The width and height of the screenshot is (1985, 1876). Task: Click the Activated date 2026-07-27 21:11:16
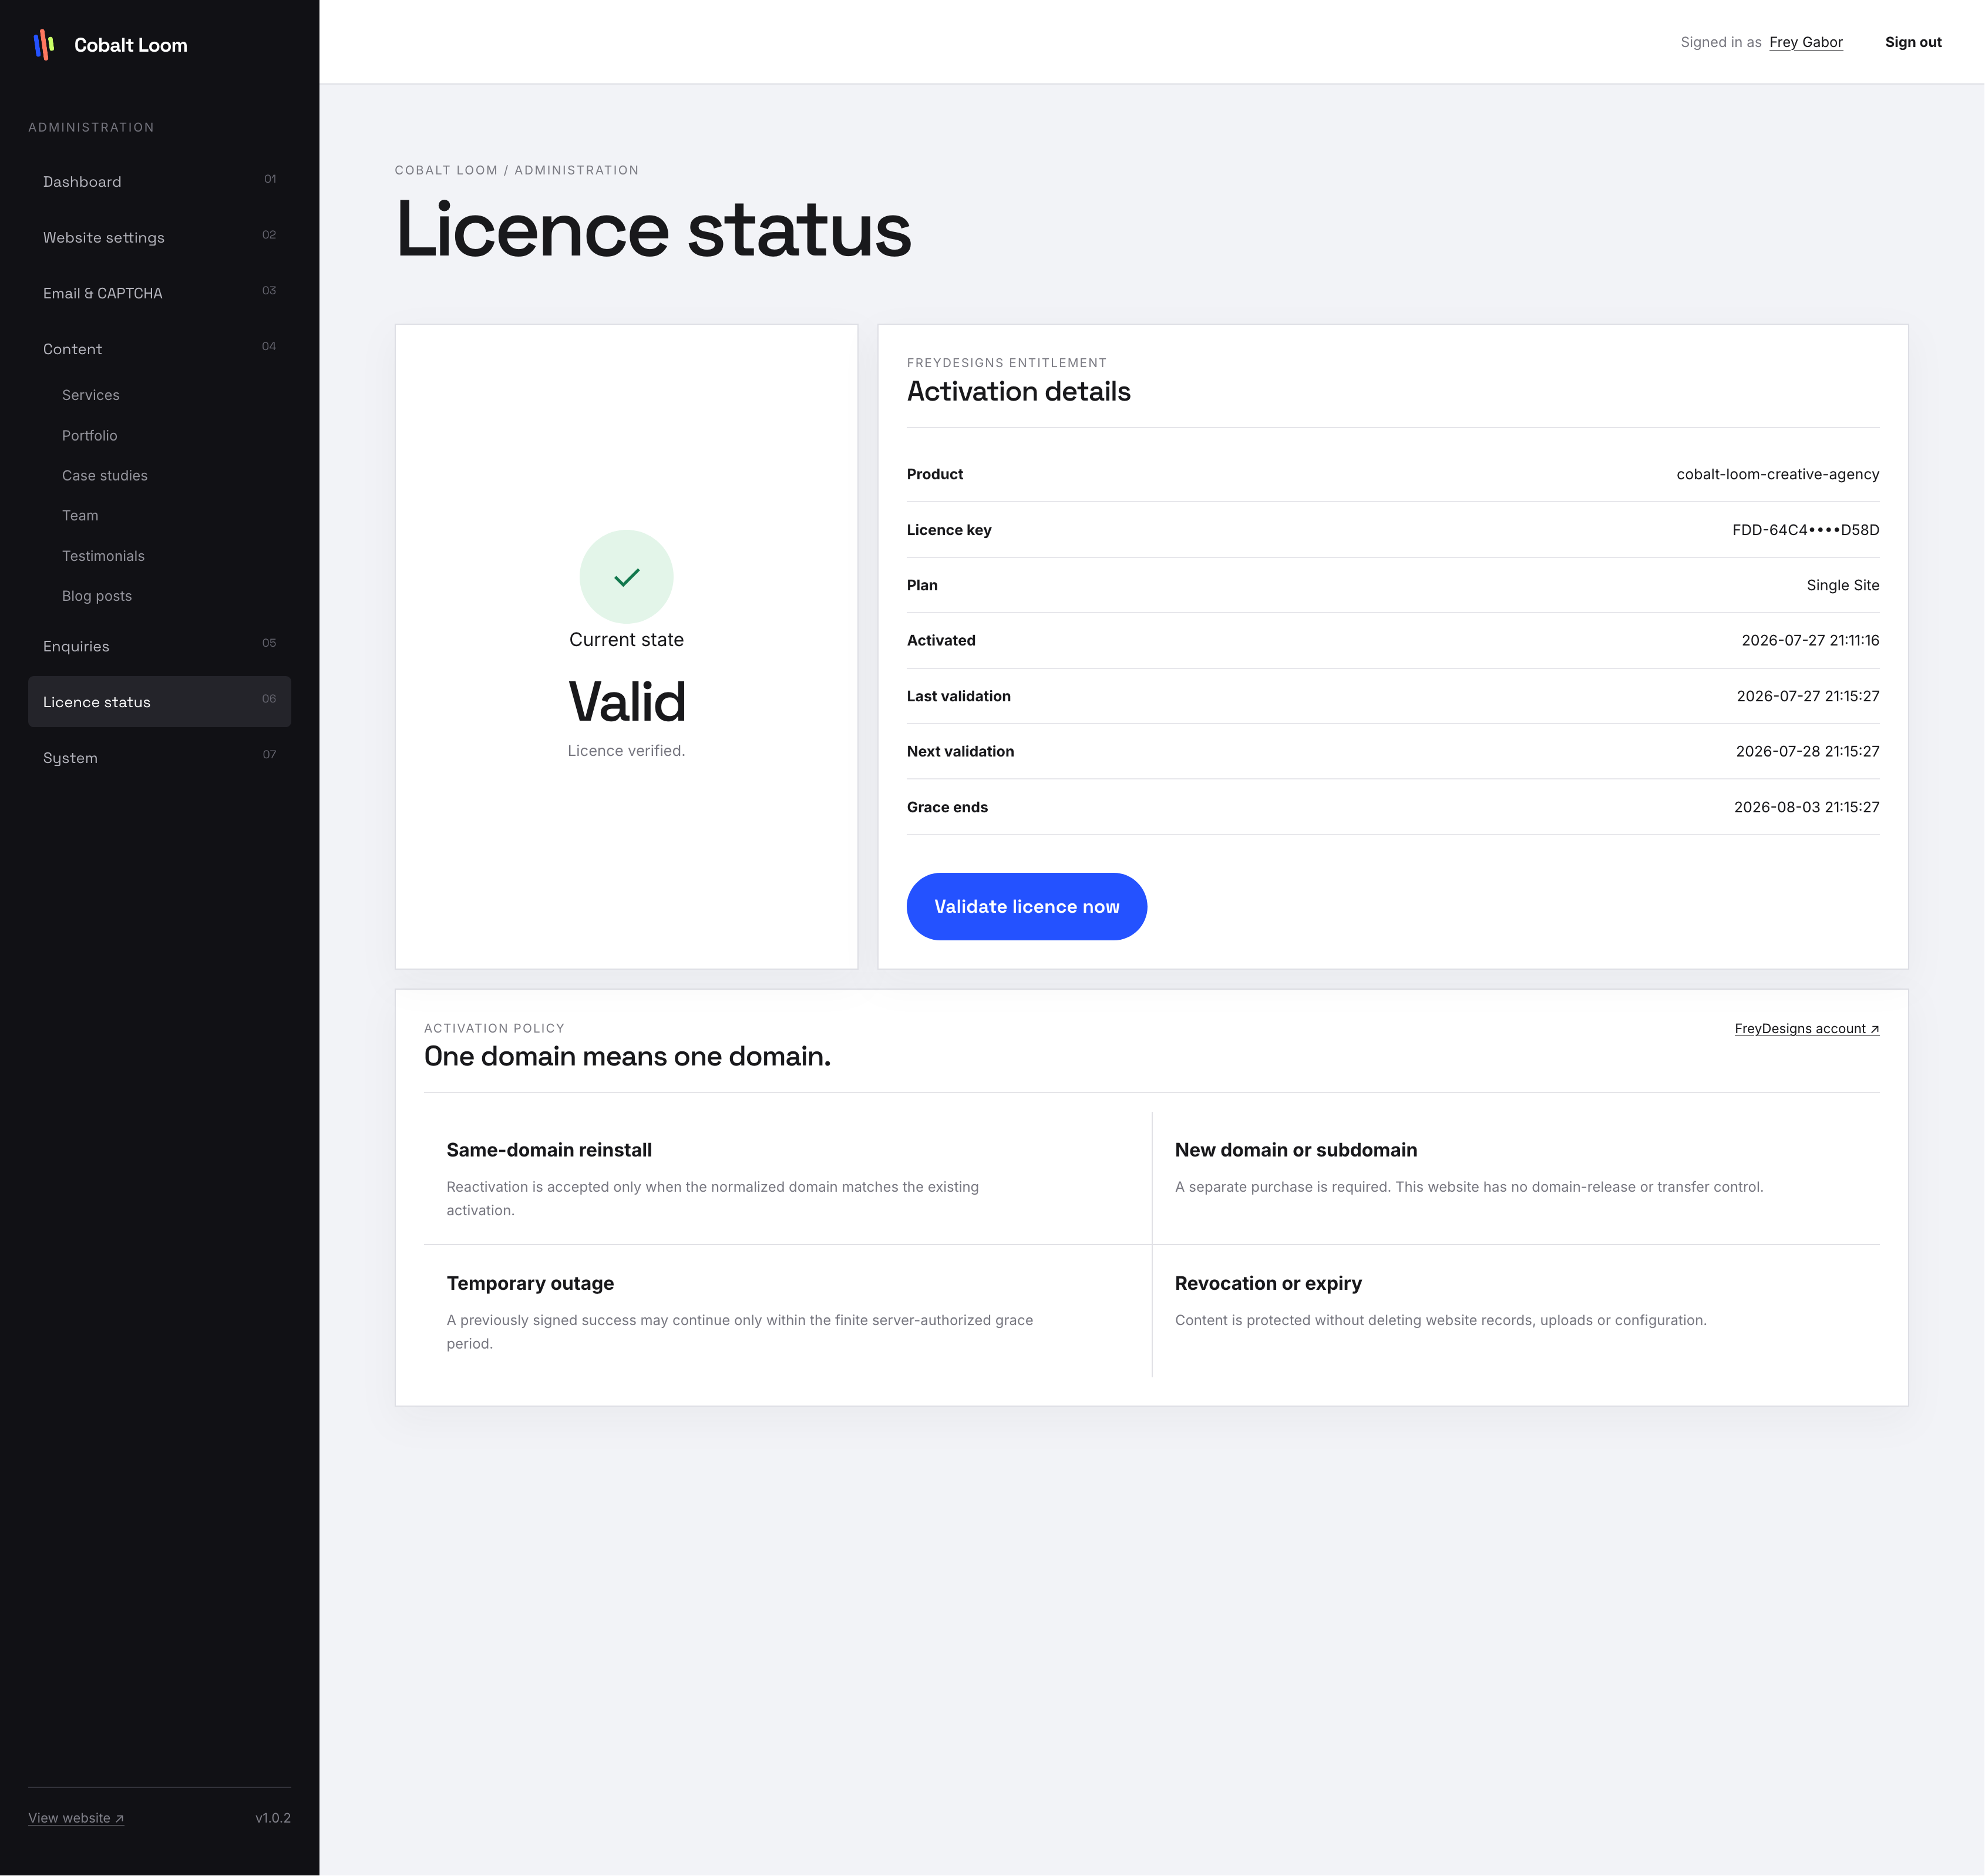pos(1810,640)
